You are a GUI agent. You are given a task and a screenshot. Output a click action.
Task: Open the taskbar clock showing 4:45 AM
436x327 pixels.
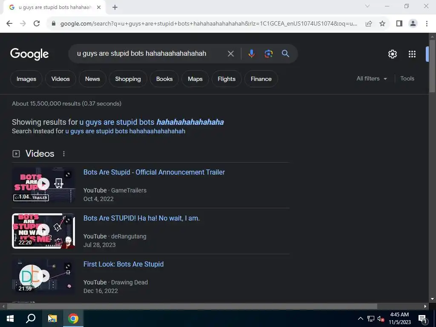[x=399, y=318]
